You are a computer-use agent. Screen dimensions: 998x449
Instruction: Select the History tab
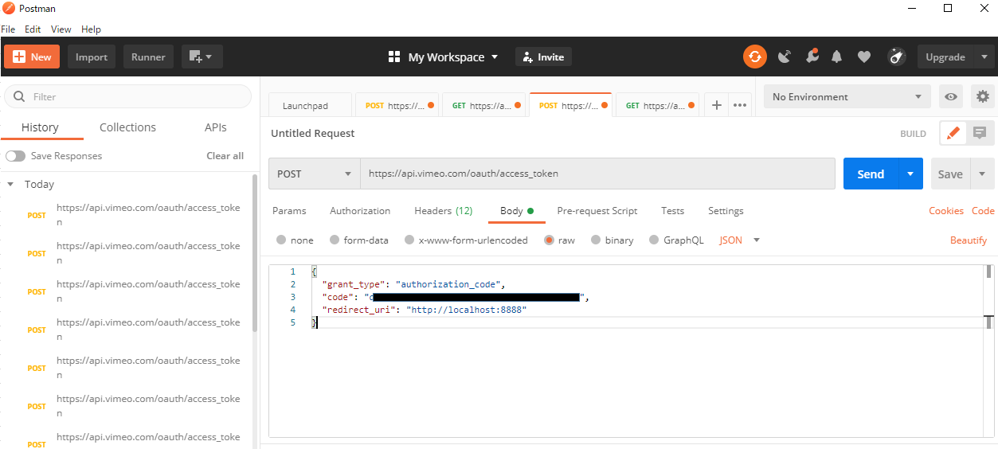point(40,127)
